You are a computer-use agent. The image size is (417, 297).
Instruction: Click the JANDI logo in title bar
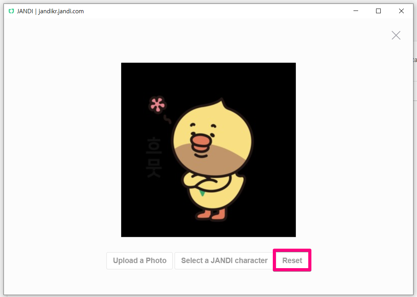11,11
